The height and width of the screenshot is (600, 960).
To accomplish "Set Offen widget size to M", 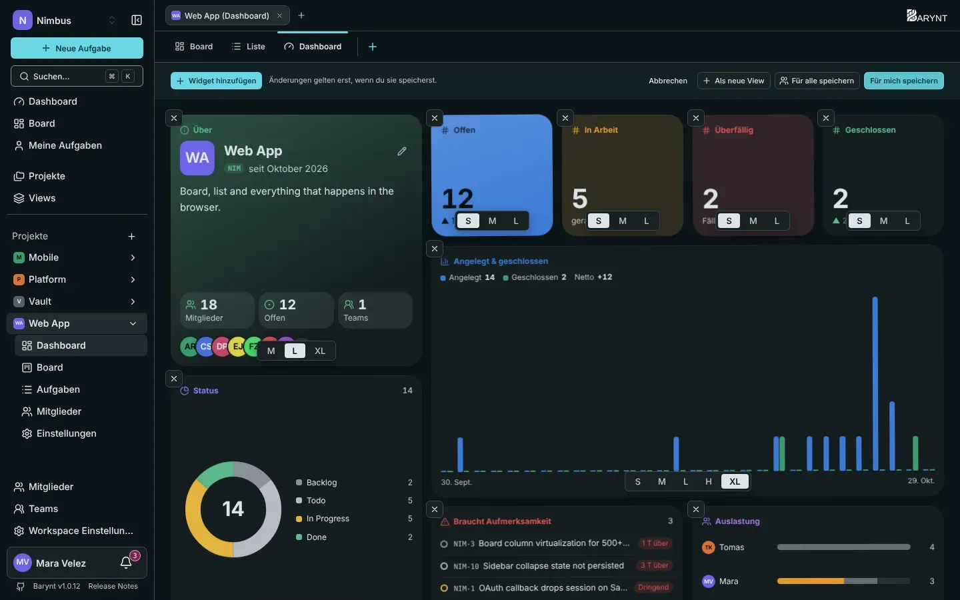I will click(492, 221).
